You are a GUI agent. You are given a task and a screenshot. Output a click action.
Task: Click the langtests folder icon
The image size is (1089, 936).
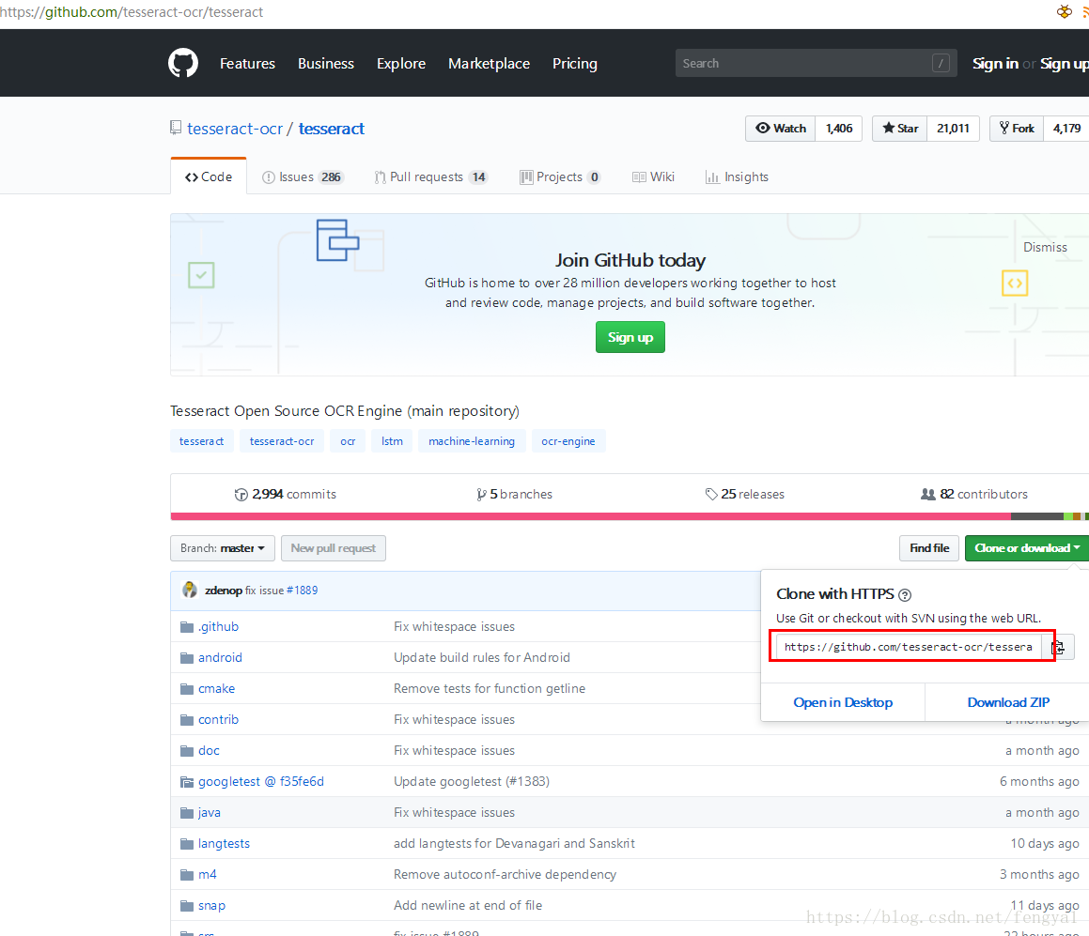click(187, 844)
